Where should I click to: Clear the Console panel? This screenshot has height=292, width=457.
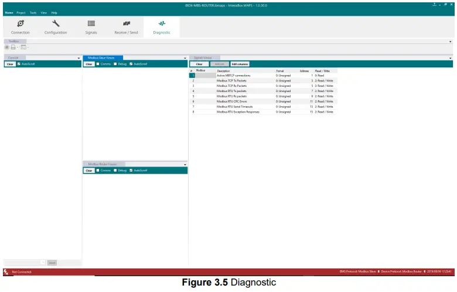click(10, 64)
